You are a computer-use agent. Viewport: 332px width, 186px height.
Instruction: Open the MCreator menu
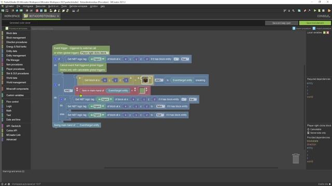9,6
